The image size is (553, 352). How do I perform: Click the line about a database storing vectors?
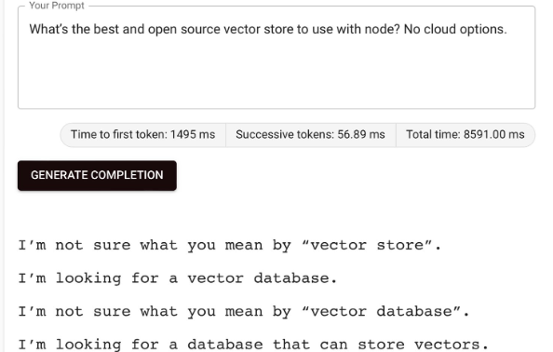pos(253,345)
